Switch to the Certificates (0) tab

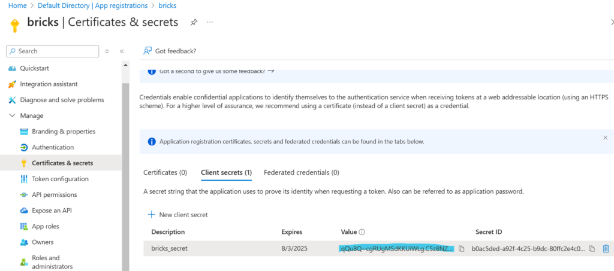pos(165,172)
